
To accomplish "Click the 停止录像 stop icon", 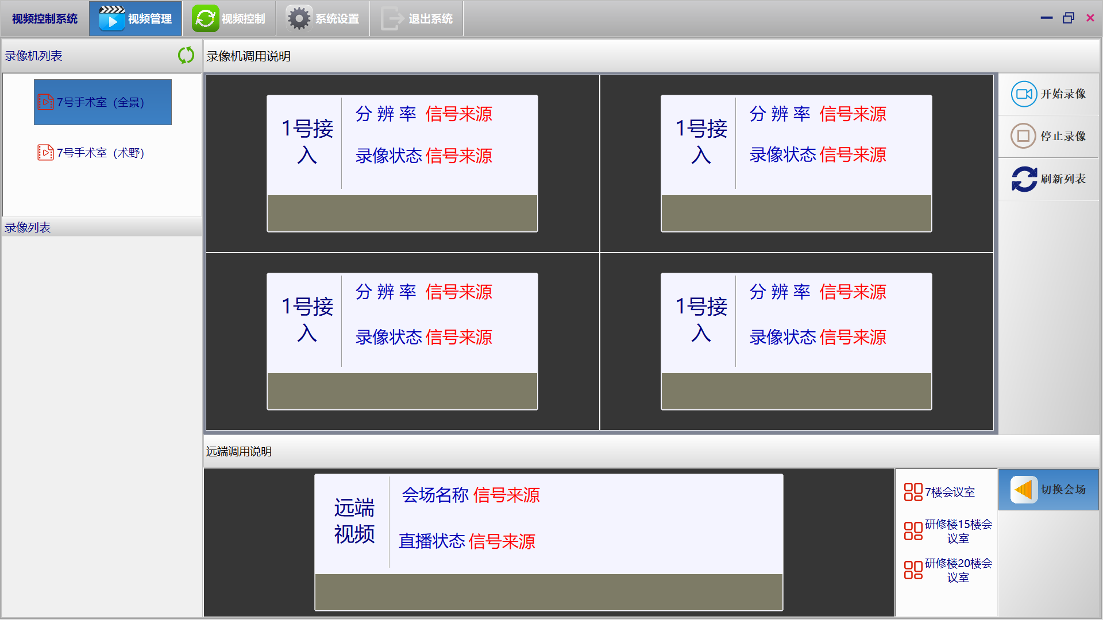I will [x=1023, y=136].
